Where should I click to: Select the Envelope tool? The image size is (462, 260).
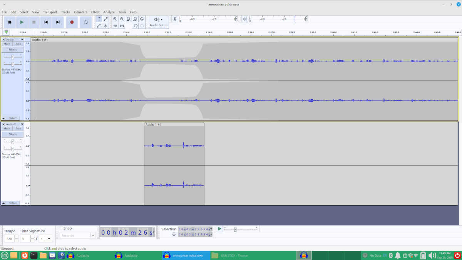coord(105,19)
